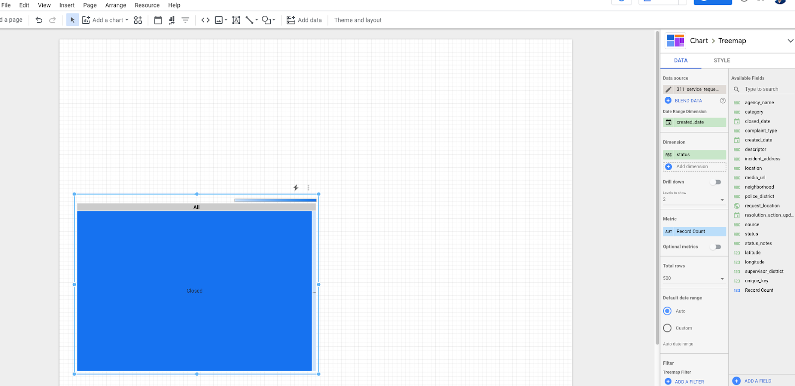Screen dimensions: 795x386
Task: Expand the Total rows 500 dropdown
Action: tap(694, 278)
